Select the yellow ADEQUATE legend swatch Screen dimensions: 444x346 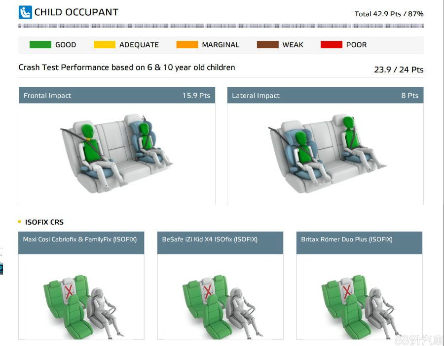(x=105, y=45)
